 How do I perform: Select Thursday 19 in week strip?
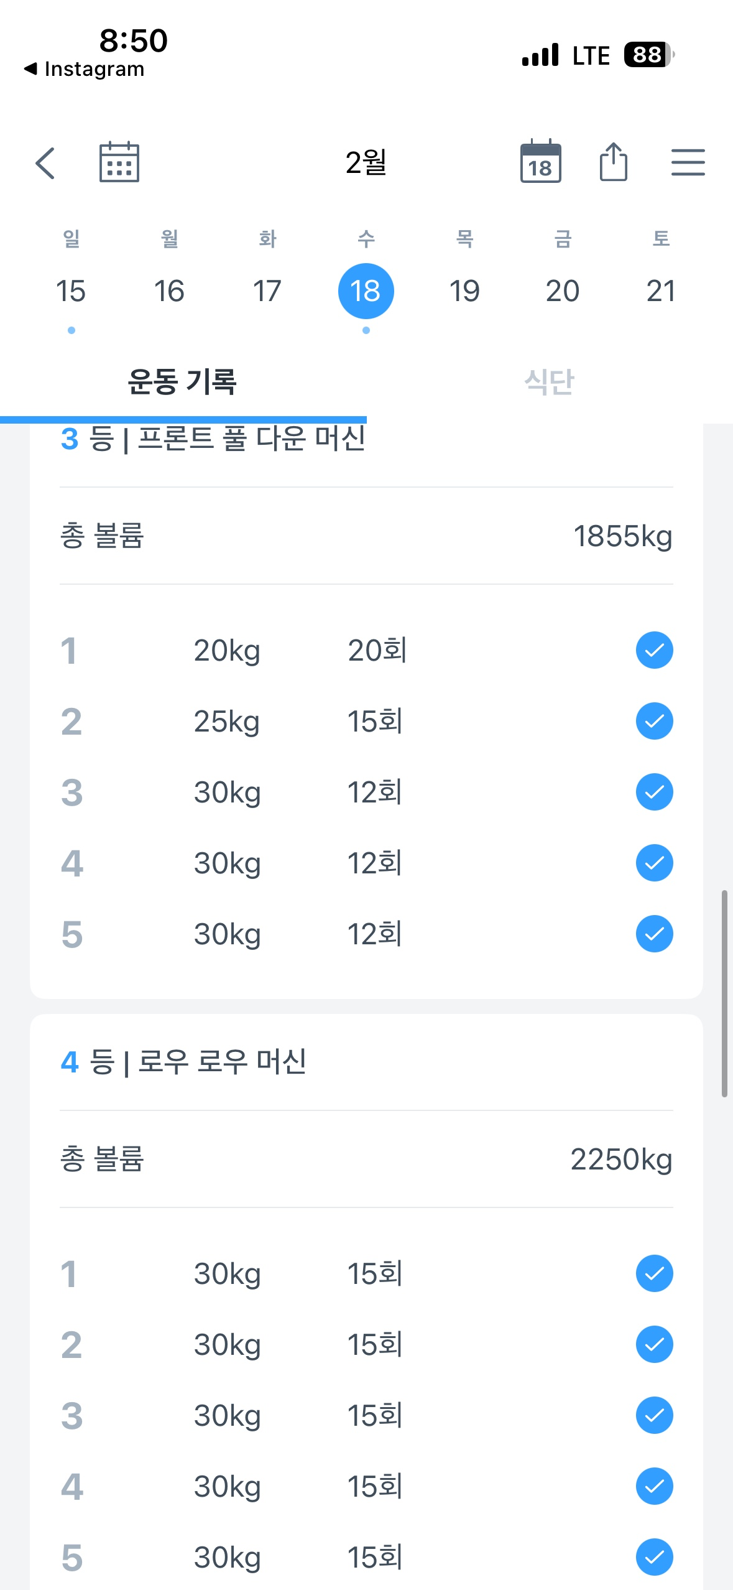click(x=464, y=291)
